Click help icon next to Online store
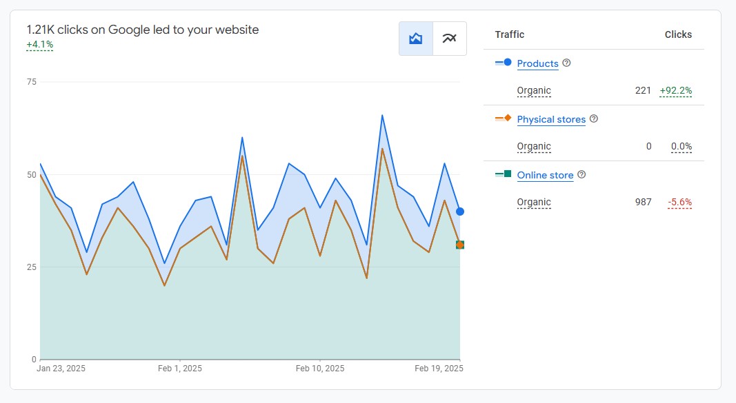The width and height of the screenshot is (736, 403). (x=581, y=175)
